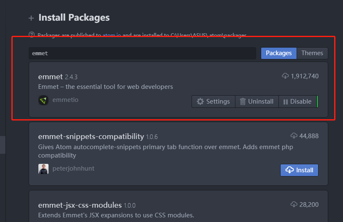Uninstall the emmet package
Image resolution: width=343 pixels, height=222 pixels.
pyautogui.click(x=257, y=102)
